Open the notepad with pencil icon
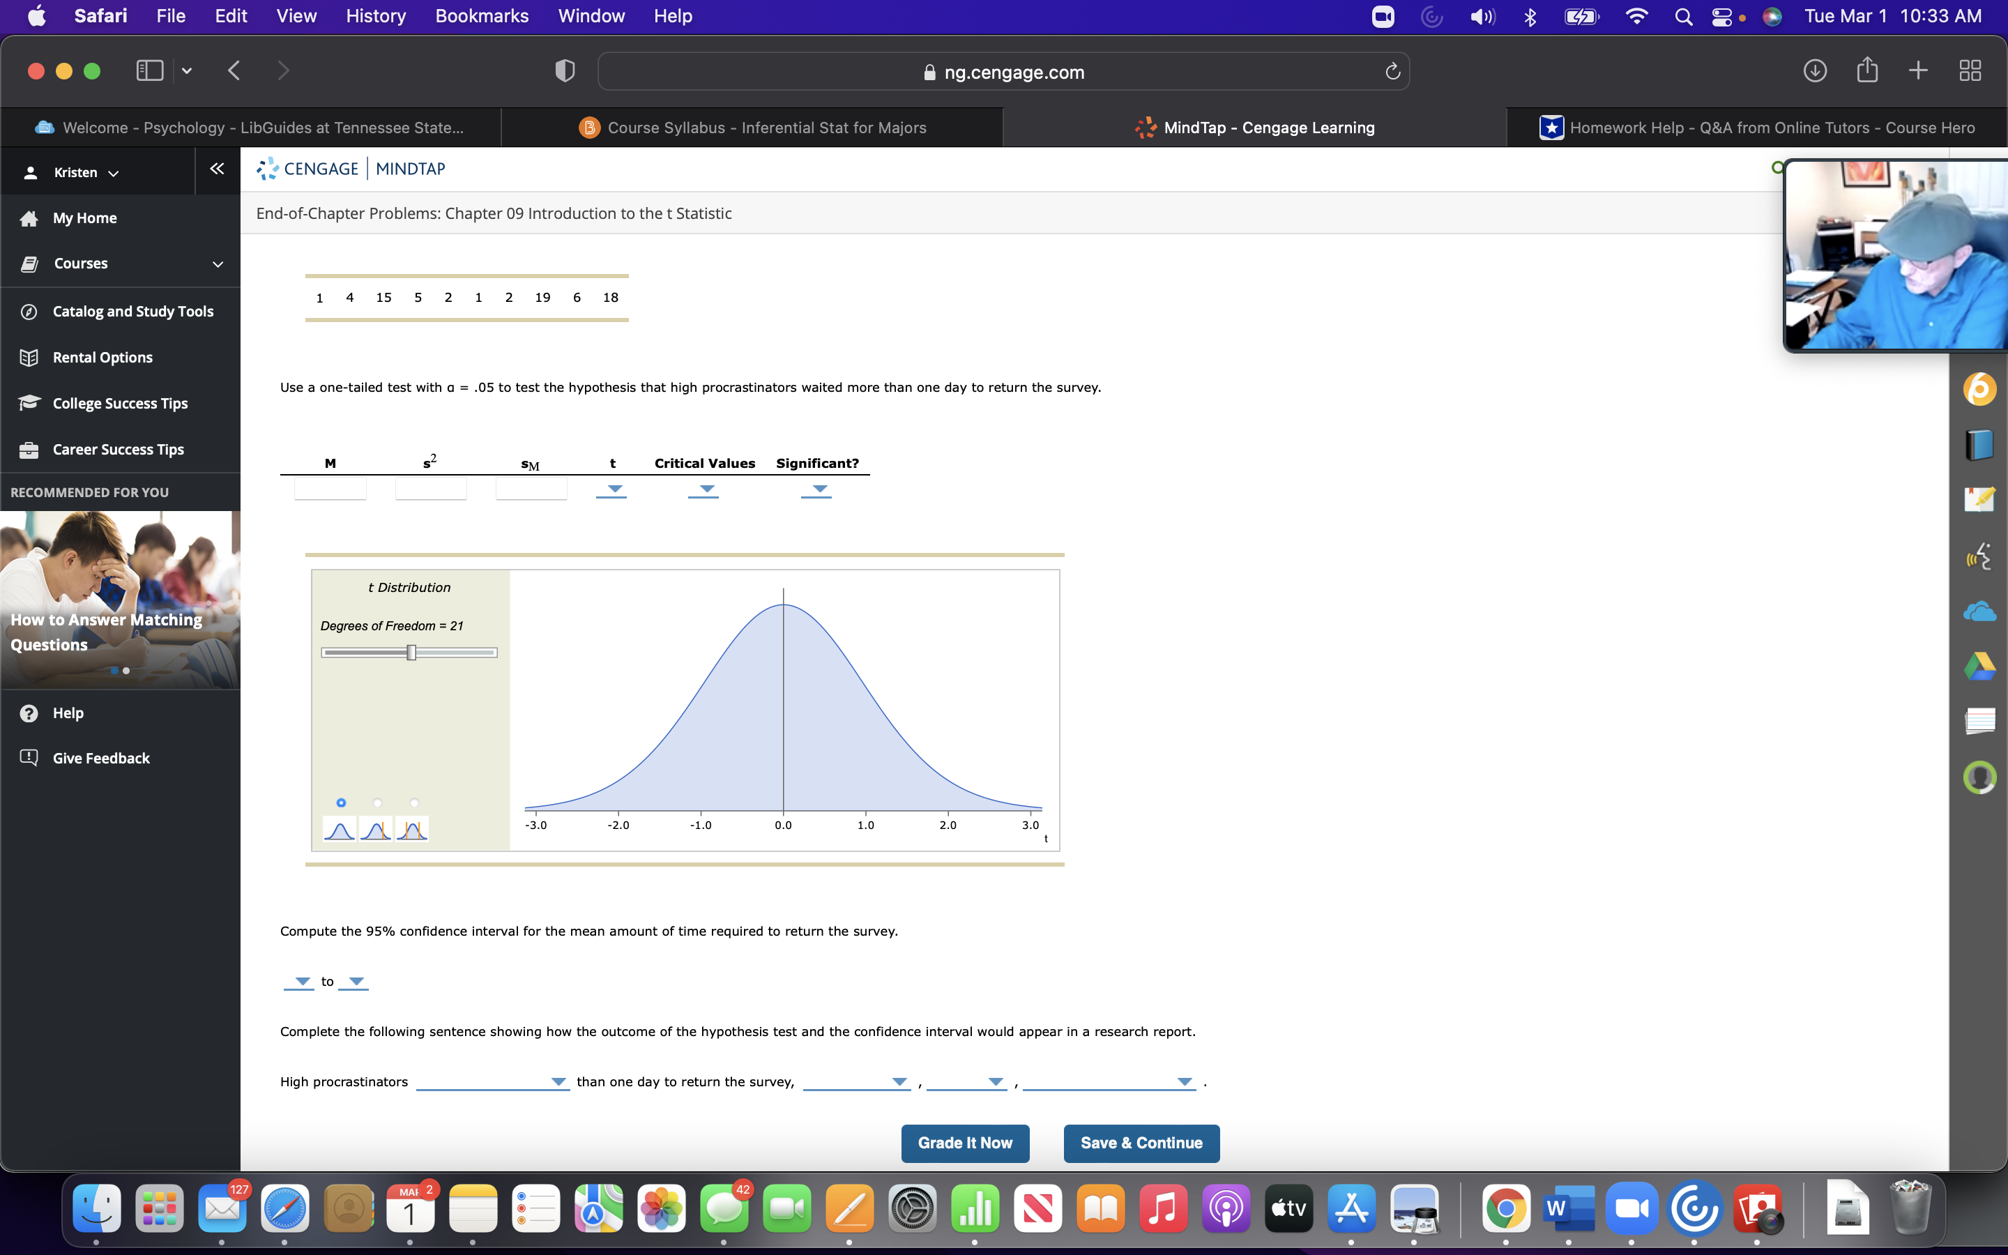Screen dimensions: 2008x1255 click(x=1979, y=499)
